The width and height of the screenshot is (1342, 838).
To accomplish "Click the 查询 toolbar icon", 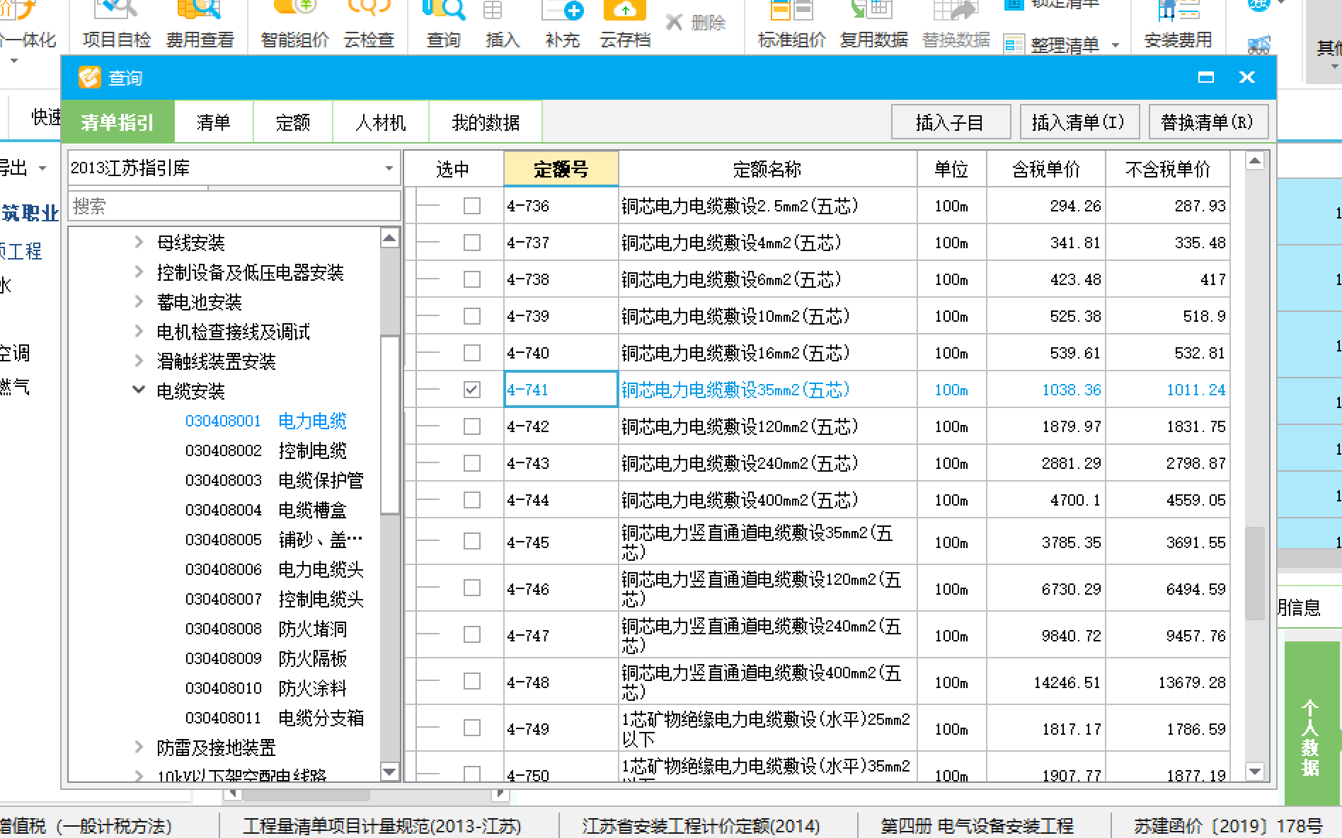I will click(444, 25).
